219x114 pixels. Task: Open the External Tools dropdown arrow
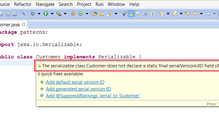65,14
